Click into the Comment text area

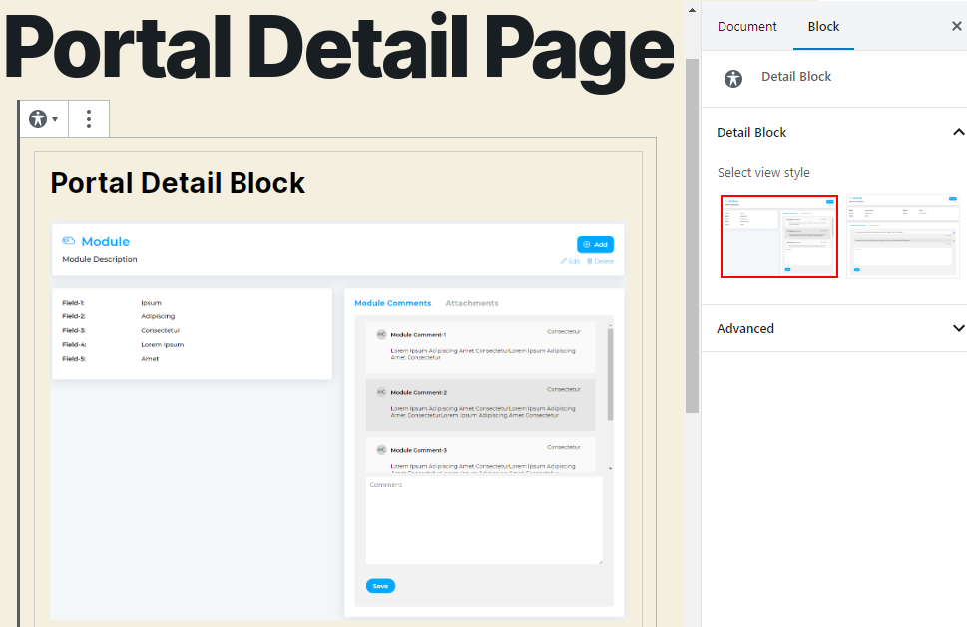[x=483, y=520]
